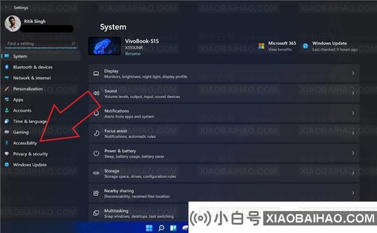Click the Windows Update sync icon in header
This screenshot has width=377, height=233.
(x=305, y=46)
